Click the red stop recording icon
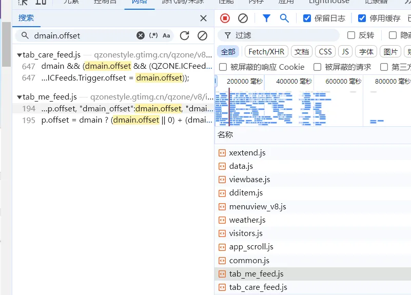 [225, 18]
